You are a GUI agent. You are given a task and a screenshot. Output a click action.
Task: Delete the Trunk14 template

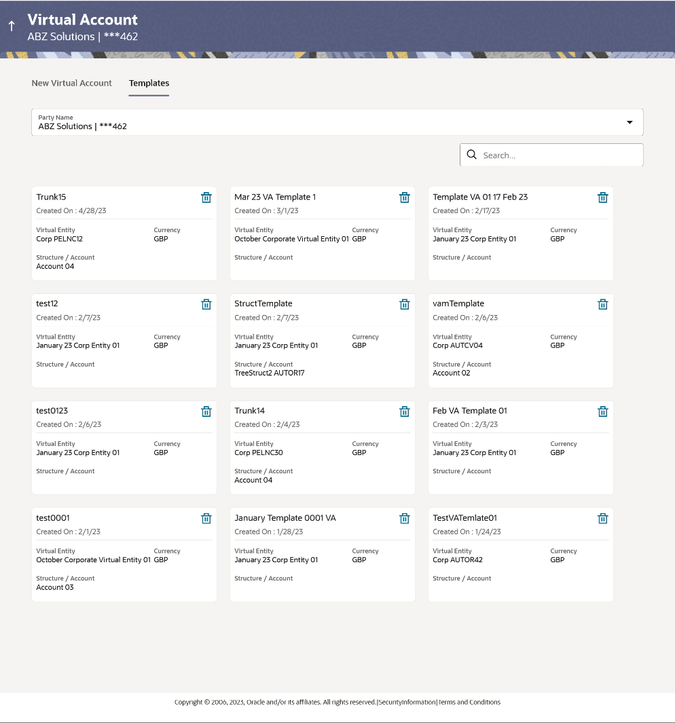coord(404,411)
